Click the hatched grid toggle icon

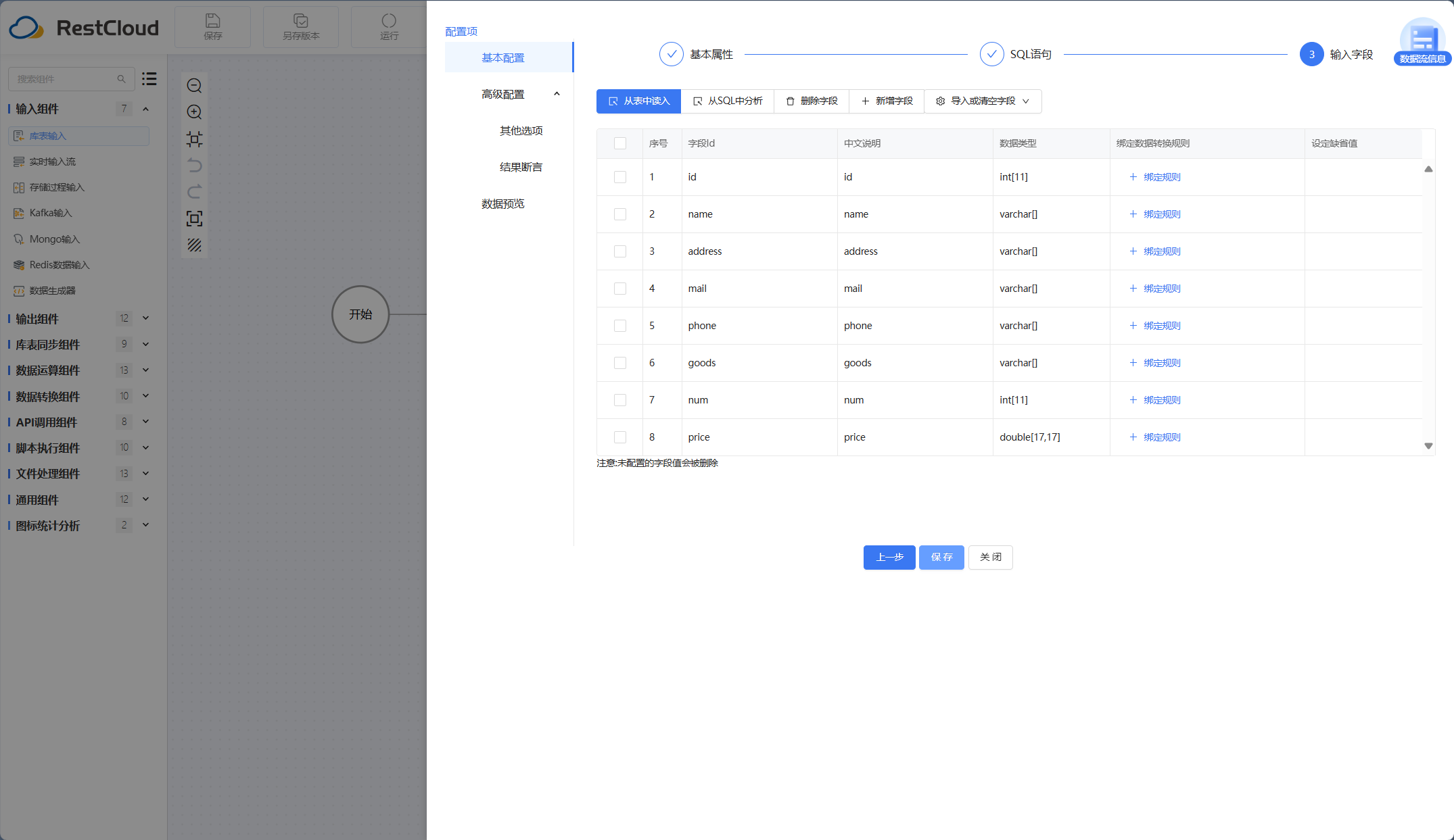pos(194,245)
